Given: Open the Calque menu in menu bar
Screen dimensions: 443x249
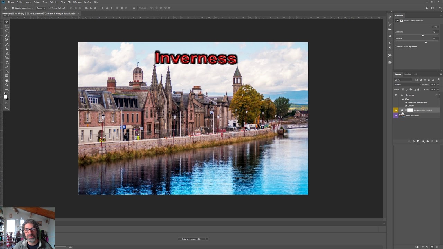Looking at the screenshot, I should (x=37, y=2).
